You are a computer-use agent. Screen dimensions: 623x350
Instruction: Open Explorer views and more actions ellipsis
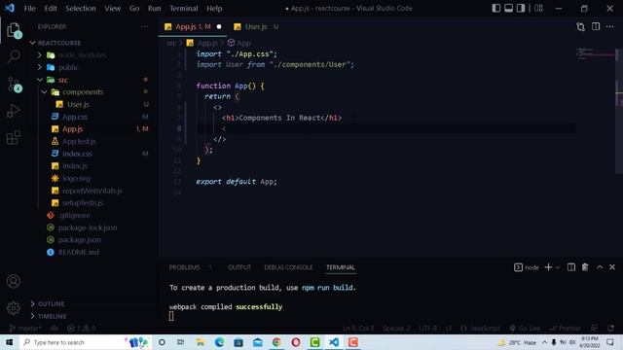pyautogui.click(x=144, y=26)
